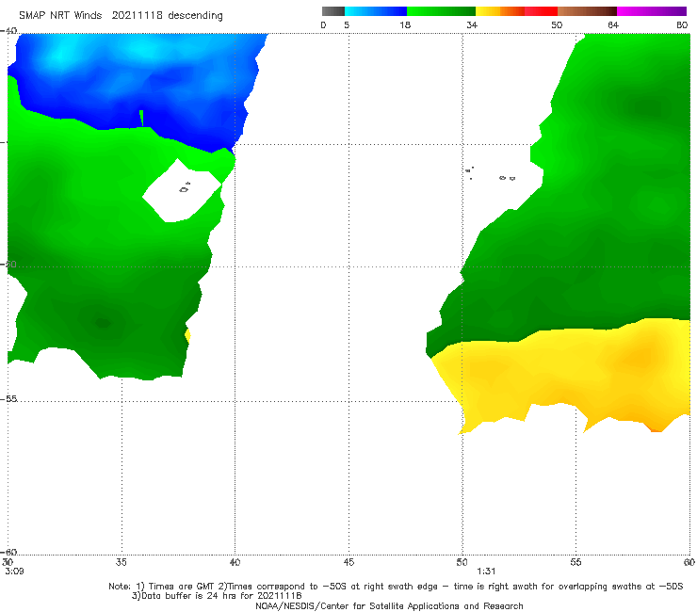Click the color bar label '64'
The width and height of the screenshot is (697, 612).
click(x=613, y=24)
